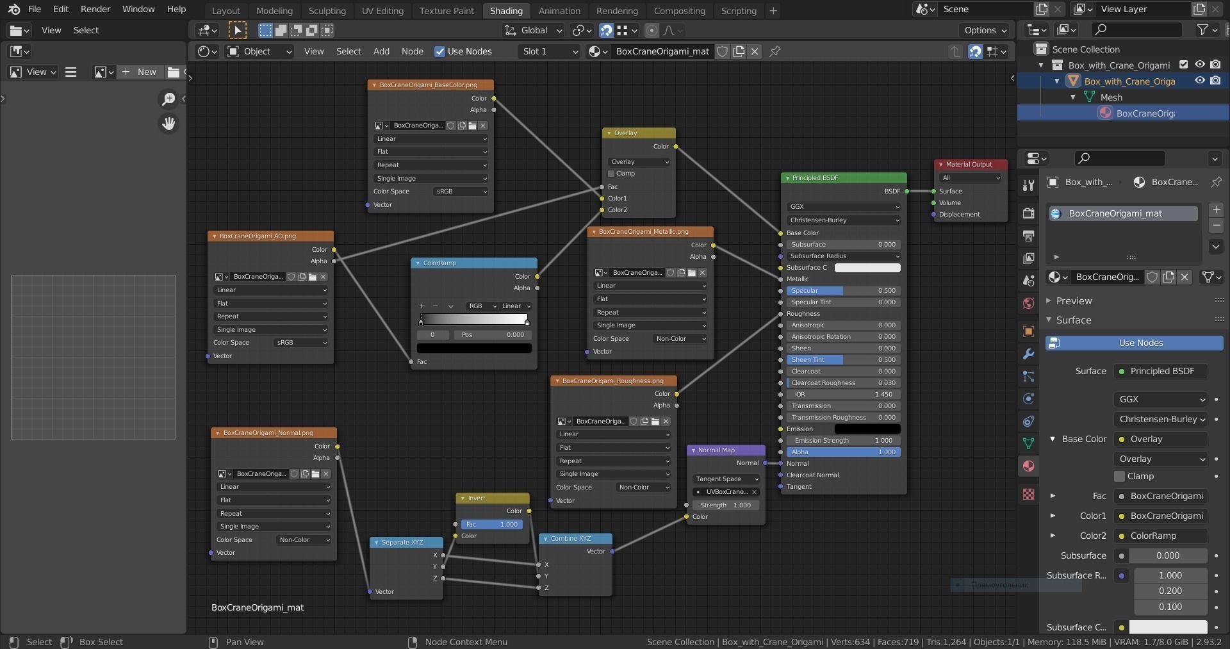This screenshot has width=1230, height=649.
Task: Switch to the UV Editing workspace tab
Action: pos(382,11)
